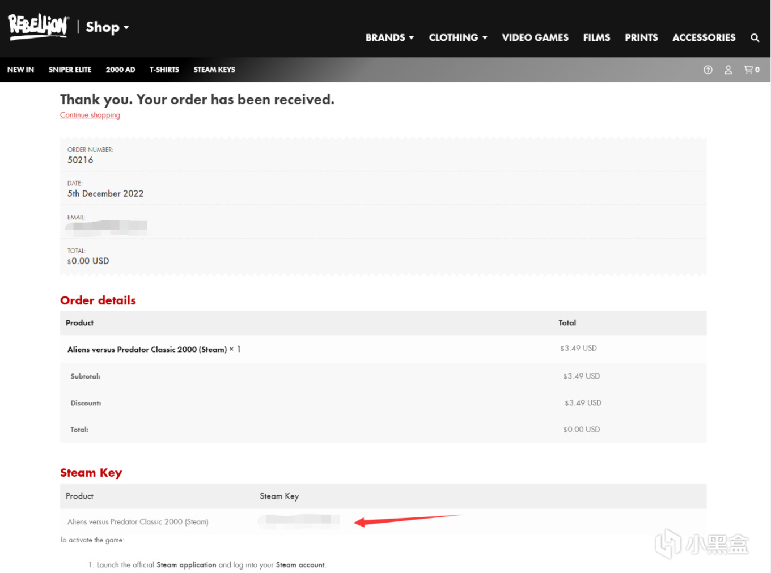Open the ACCESSORIES menu item

(704, 37)
